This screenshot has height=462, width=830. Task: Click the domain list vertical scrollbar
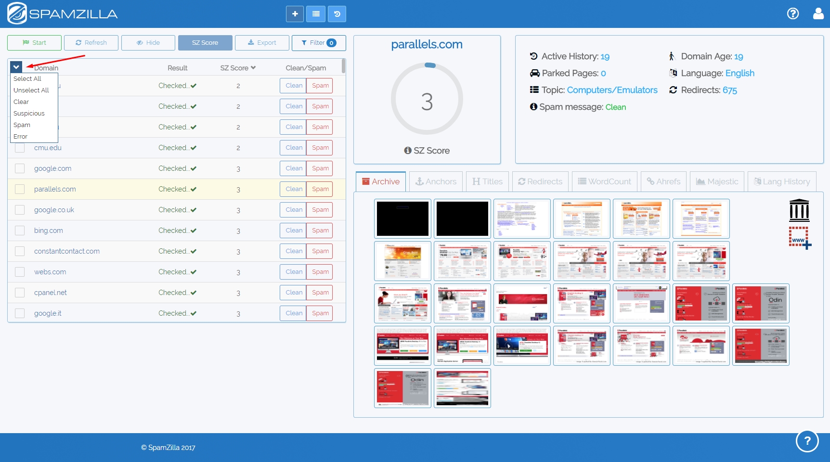(343, 66)
